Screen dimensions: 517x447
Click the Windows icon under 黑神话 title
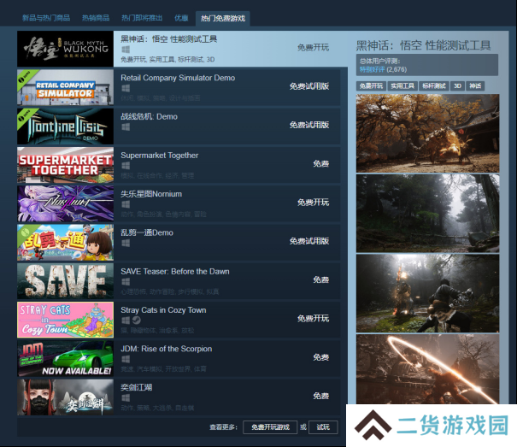click(126, 50)
